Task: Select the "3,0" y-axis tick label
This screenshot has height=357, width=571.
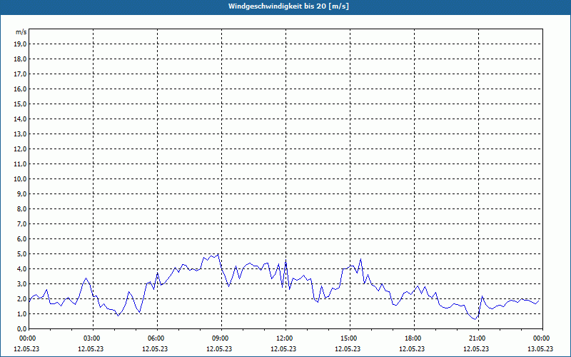Action: tap(22, 283)
